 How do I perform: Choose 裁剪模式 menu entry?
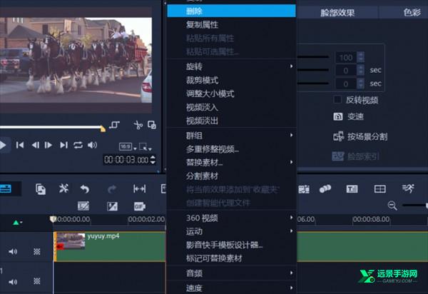click(231, 80)
